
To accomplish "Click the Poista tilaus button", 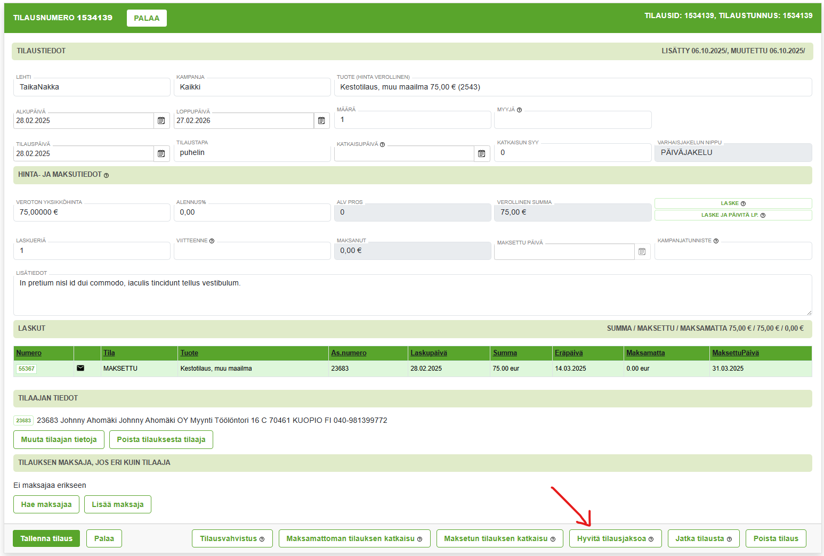I will (x=775, y=538).
